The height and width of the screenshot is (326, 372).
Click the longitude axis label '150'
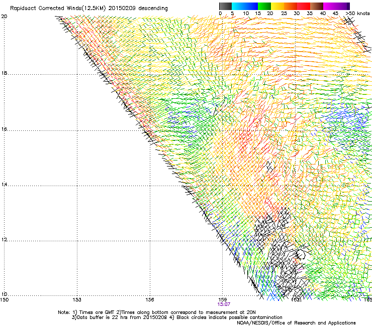click(x=5, y=300)
